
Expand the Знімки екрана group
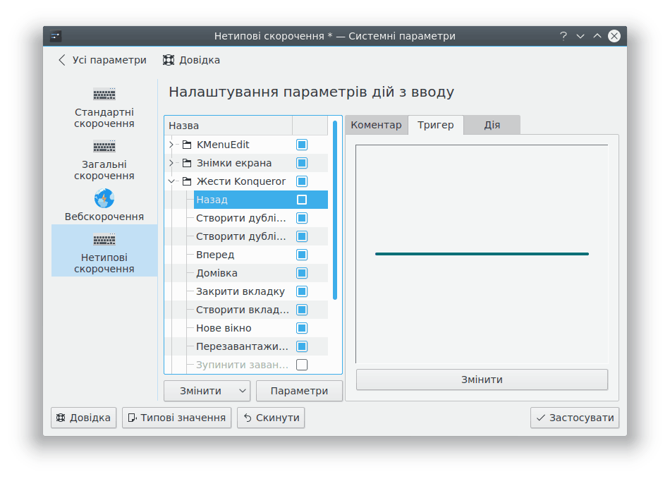tap(171, 163)
